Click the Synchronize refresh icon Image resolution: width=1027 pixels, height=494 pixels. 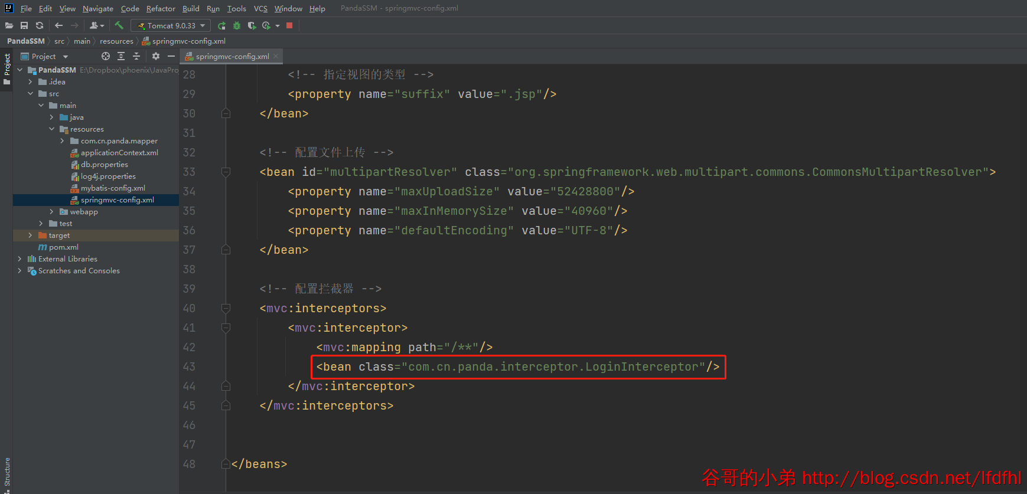pos(40,25)
